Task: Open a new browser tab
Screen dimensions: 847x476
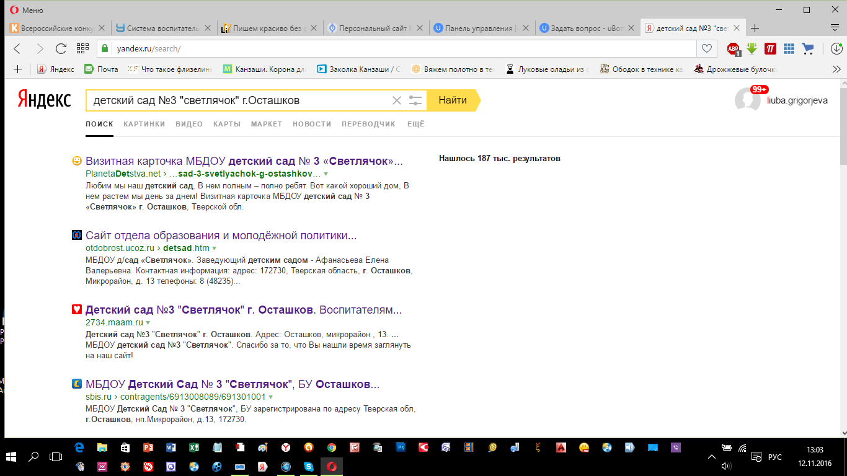Action: coord(755,28)
